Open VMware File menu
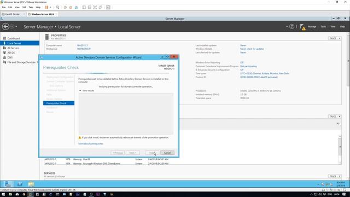This screenshot has height=197, width=350. [4, 7]
